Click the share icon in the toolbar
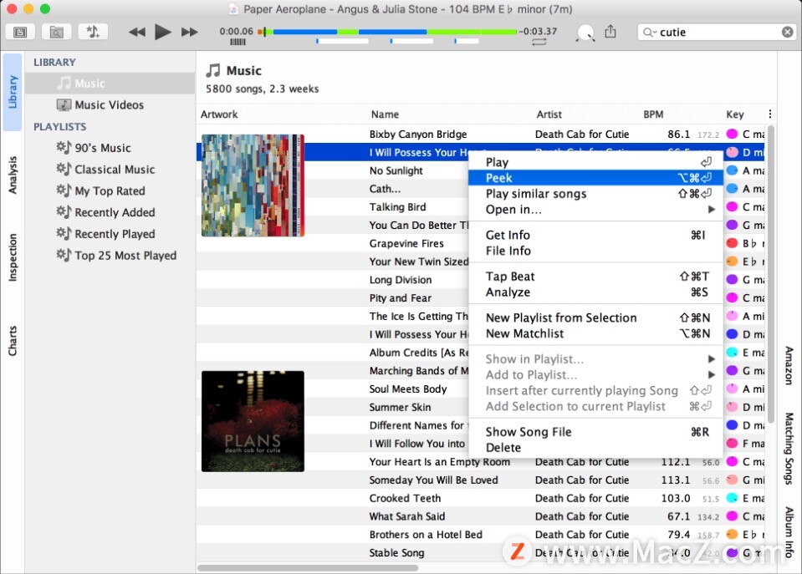 [x=610, y=32]
